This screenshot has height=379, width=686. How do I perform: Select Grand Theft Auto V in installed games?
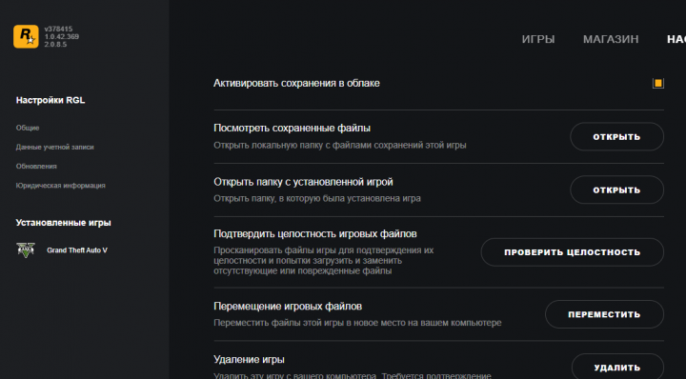pos(77,250)
